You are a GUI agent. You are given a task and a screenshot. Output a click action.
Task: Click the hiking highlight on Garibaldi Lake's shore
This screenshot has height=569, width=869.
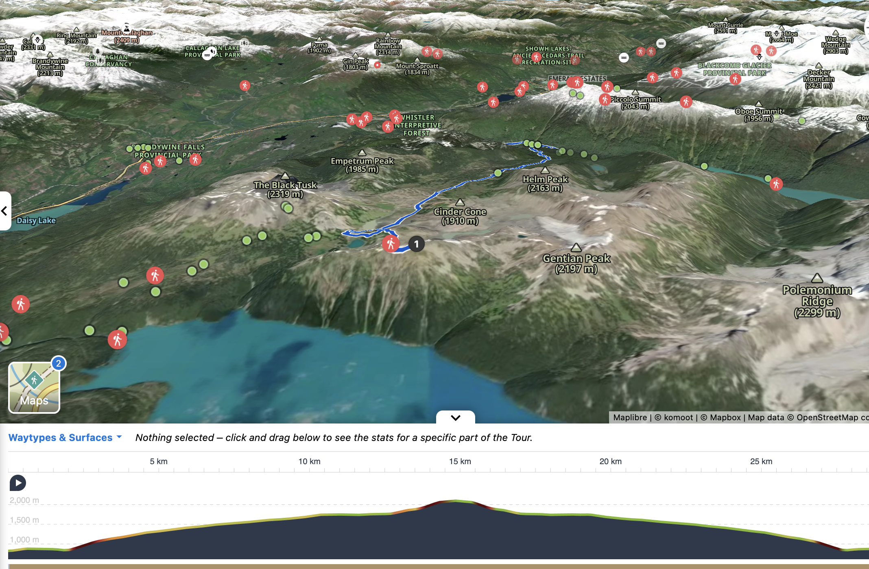pyautogui.click(x=117, y=339)
